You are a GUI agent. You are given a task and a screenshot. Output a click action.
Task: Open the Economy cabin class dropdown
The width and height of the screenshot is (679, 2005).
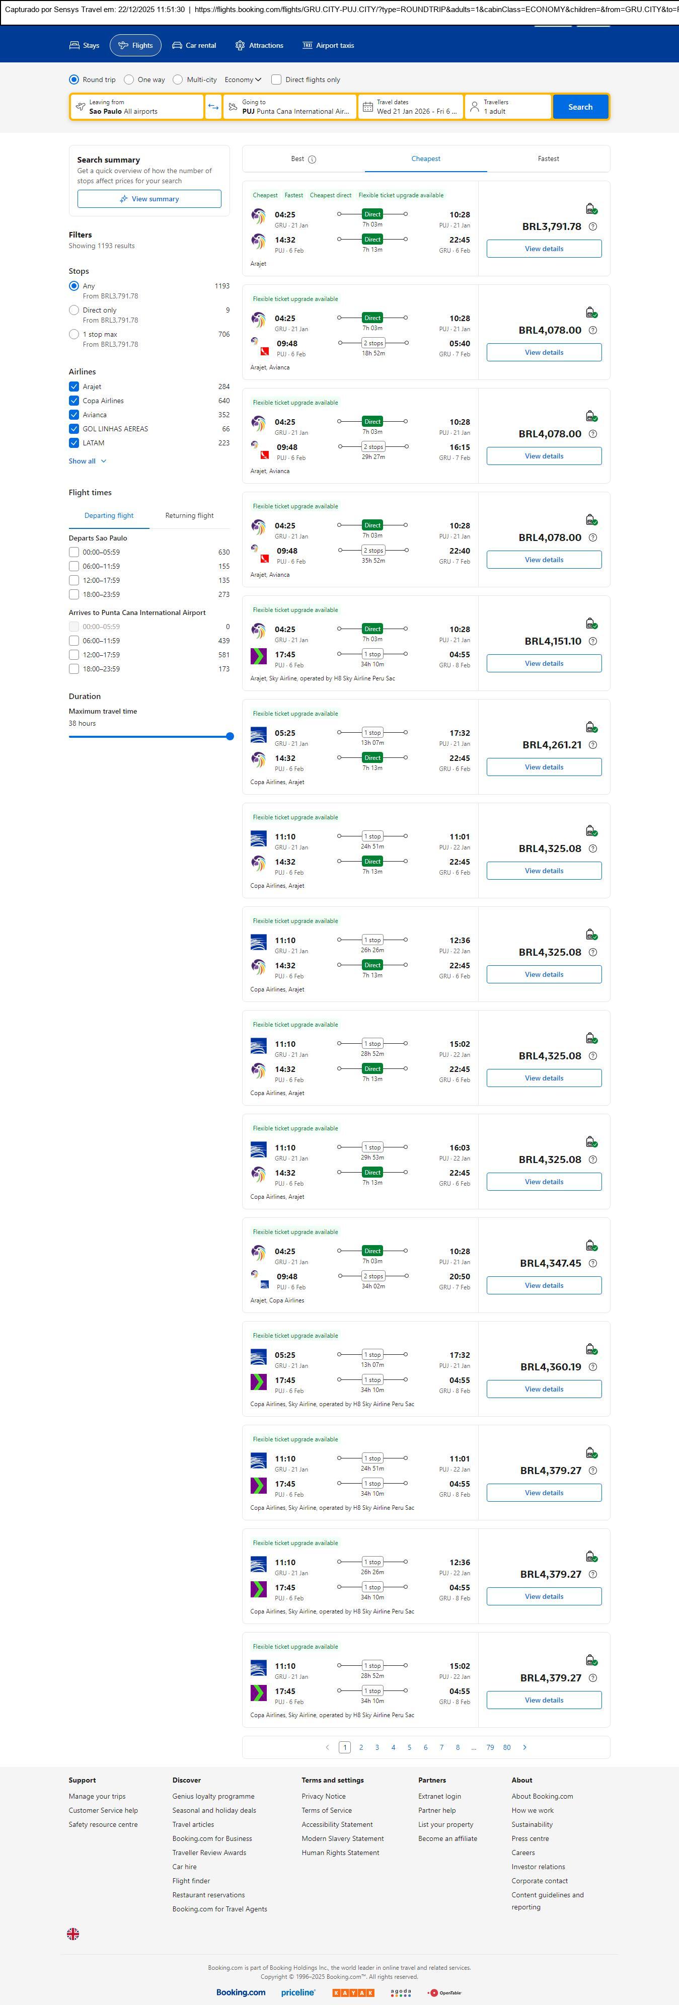coord(242,80)
